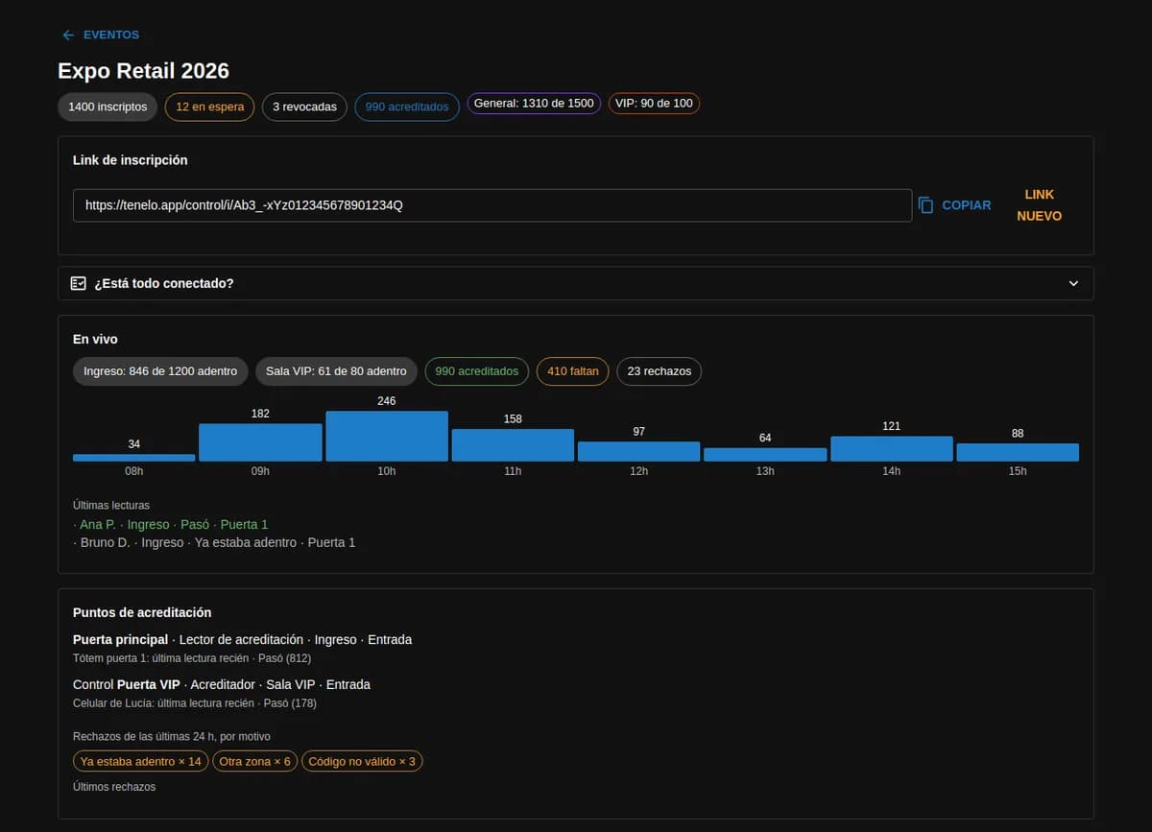Click the 11h bar showing 158
This screenshot has width=1152, height=832.
[x=513, y=445]
